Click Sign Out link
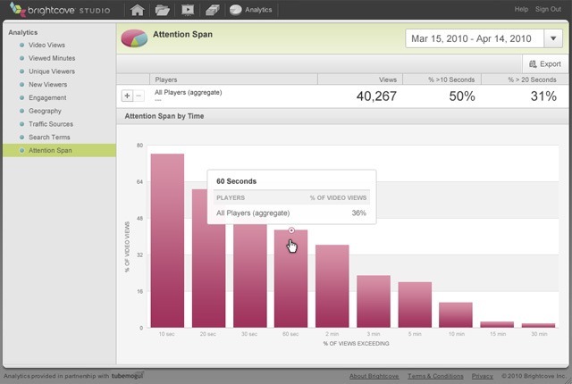572x384 pixels. coord(548,9)
